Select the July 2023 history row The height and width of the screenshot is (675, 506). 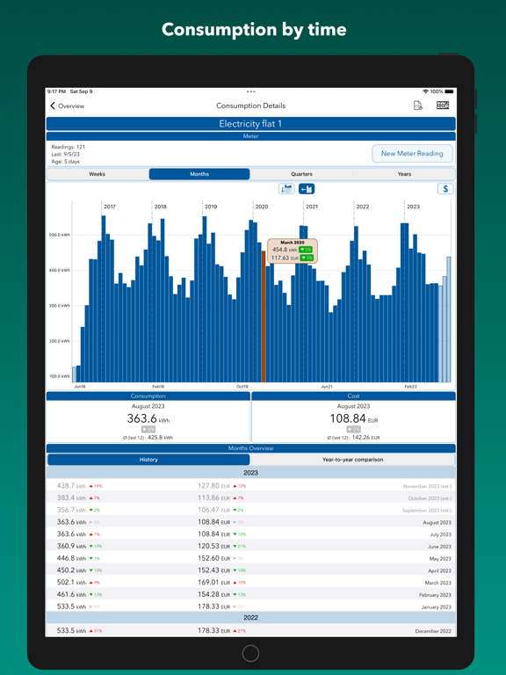click(x=251, y=534)
